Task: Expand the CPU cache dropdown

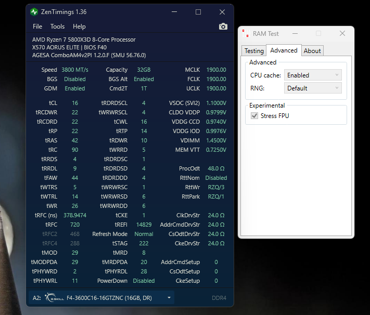Action: click(x=313, y=75)
